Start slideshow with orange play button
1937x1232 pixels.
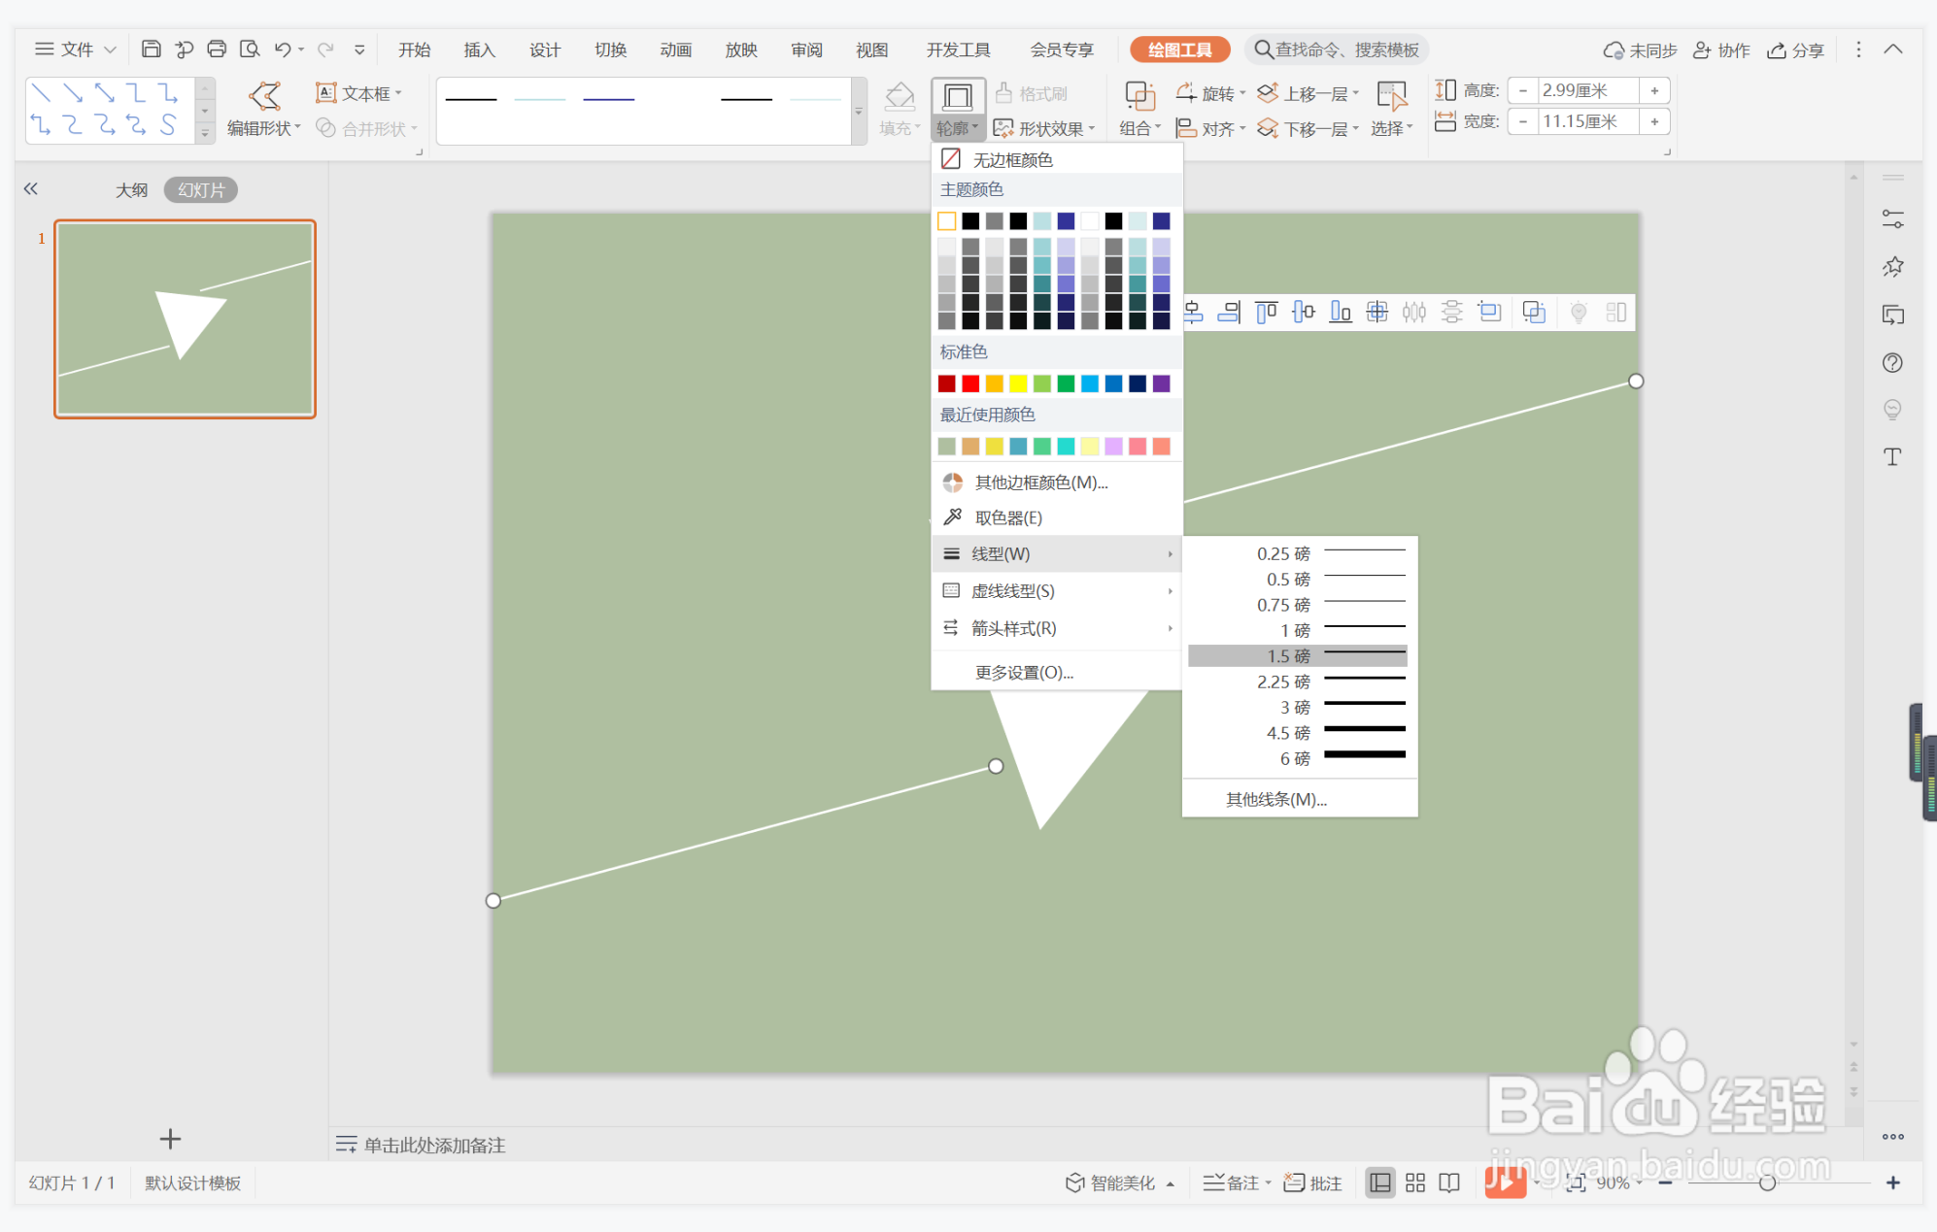coord(1504,1182)
